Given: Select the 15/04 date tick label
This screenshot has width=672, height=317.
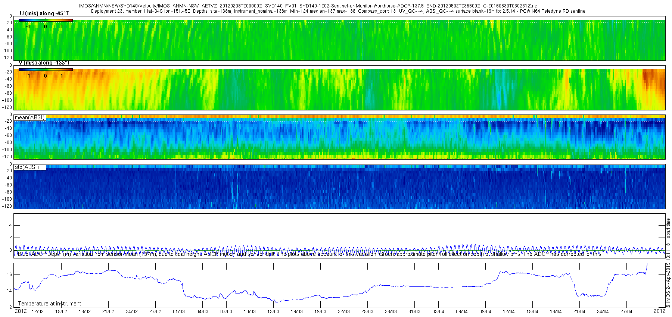Looking at the screenshot, I should point(532,312).
